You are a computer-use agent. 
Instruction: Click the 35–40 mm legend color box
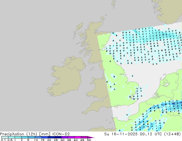[x=71, y=137]
